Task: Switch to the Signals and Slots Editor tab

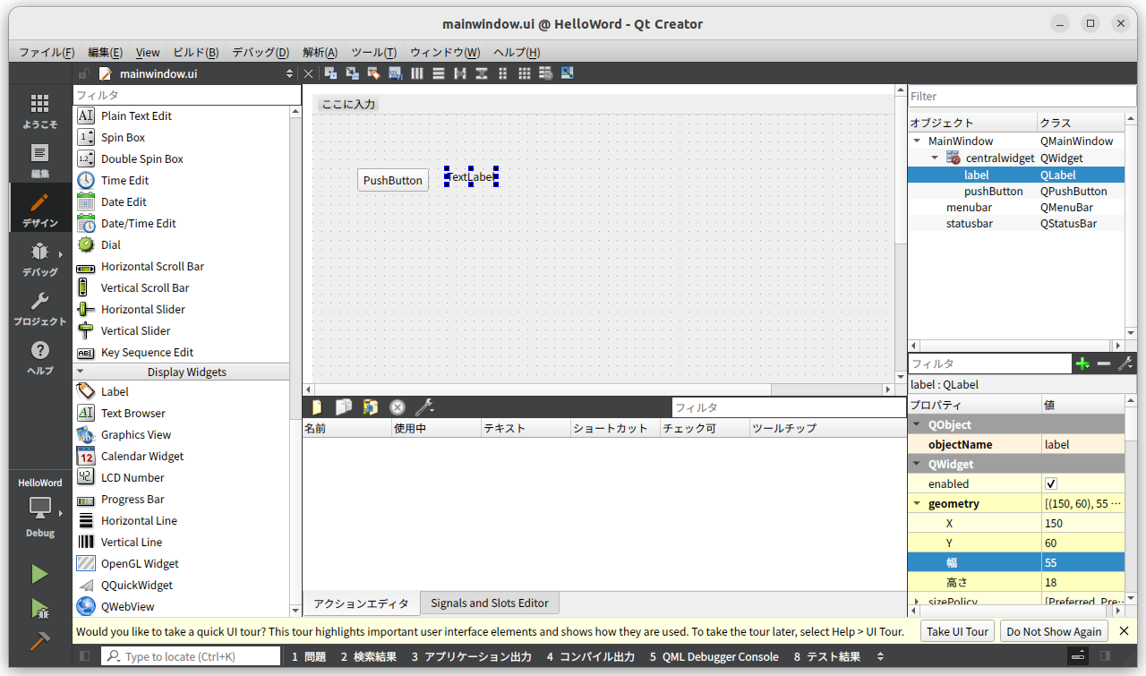Action: coord(489,603)
